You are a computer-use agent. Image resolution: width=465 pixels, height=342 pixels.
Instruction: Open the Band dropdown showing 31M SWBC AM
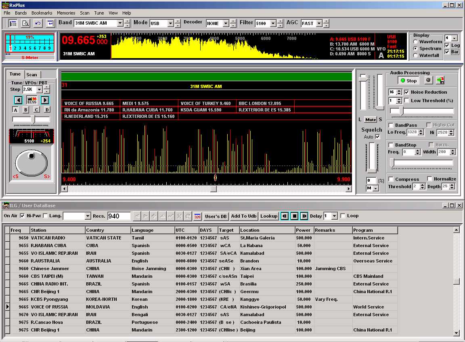pos(120,23)
